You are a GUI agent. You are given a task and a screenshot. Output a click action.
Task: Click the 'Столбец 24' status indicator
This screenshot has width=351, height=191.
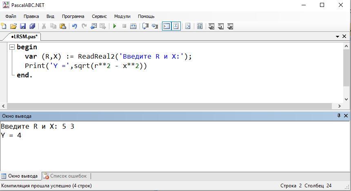[318, 186]
